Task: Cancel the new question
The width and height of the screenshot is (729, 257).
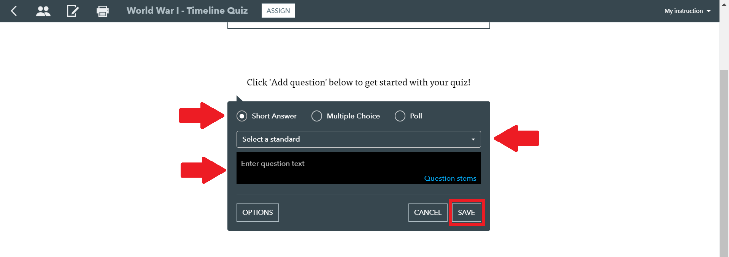Action: click(x=428, y=213)
